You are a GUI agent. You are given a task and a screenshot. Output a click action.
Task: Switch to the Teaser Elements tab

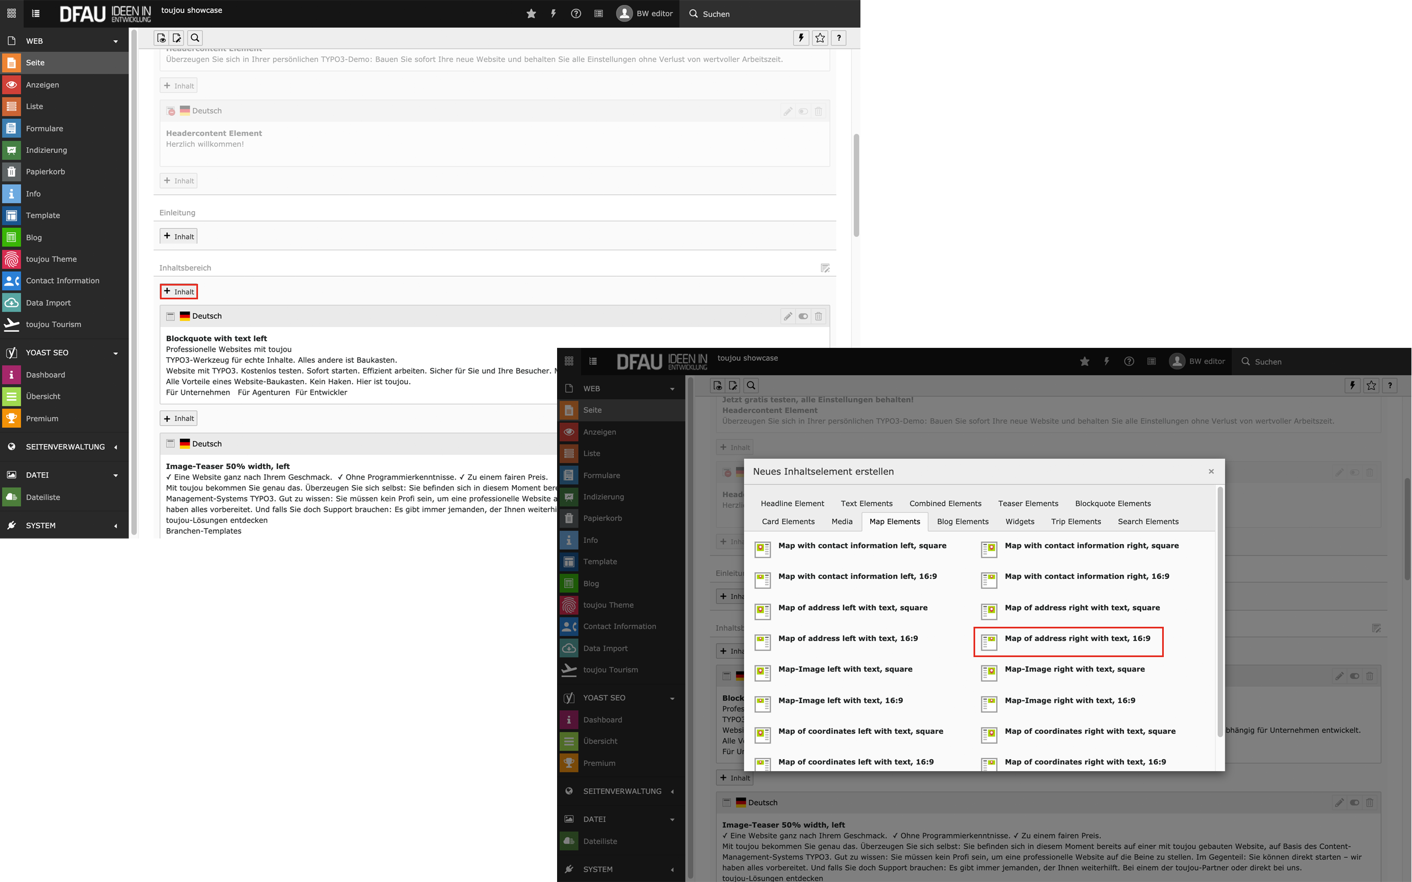1028,503
